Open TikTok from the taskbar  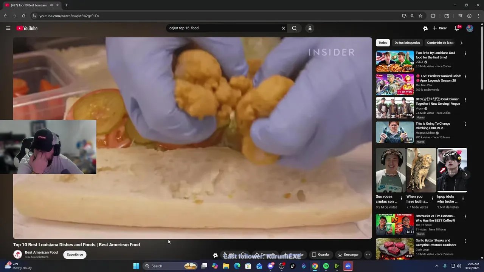pos(292,266)
